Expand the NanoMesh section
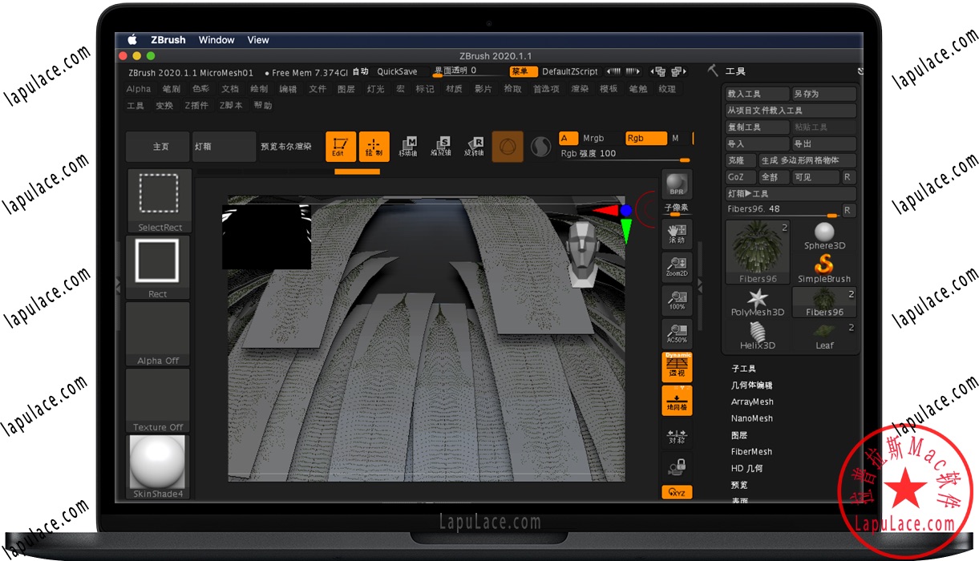Screen dimensions: 979x561 pyautogui.click(x=752, y=418)
